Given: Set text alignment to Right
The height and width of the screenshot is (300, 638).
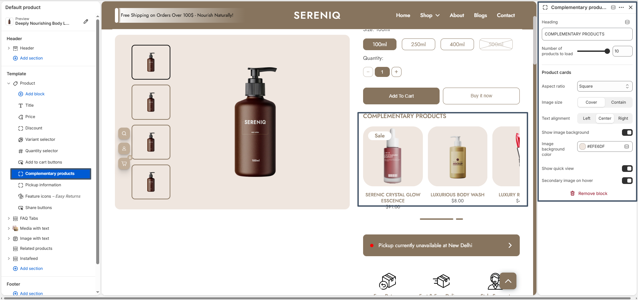Looking at the screenshot, I should pos(623,118).
